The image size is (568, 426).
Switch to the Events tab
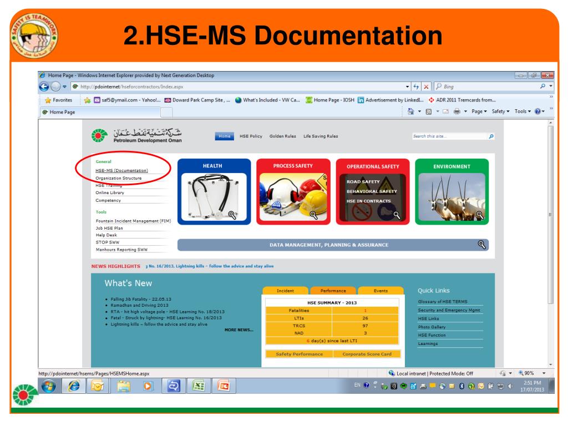click(381, 291)
